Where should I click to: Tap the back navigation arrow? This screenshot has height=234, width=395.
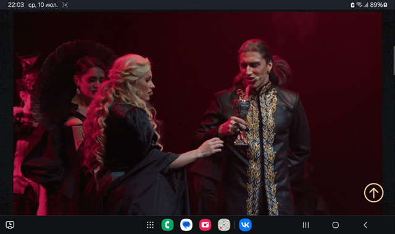365,225
